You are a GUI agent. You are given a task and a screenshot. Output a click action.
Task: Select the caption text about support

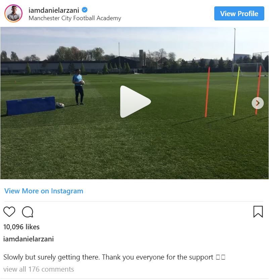108,257
